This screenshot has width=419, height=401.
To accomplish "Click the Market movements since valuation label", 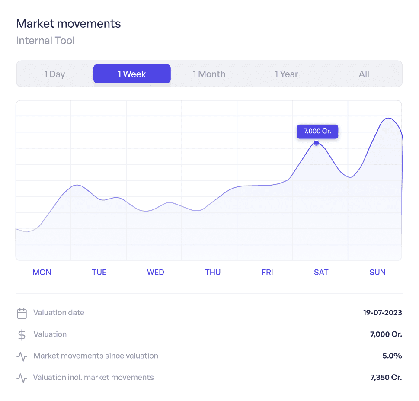I will click(x=96, y=356).
